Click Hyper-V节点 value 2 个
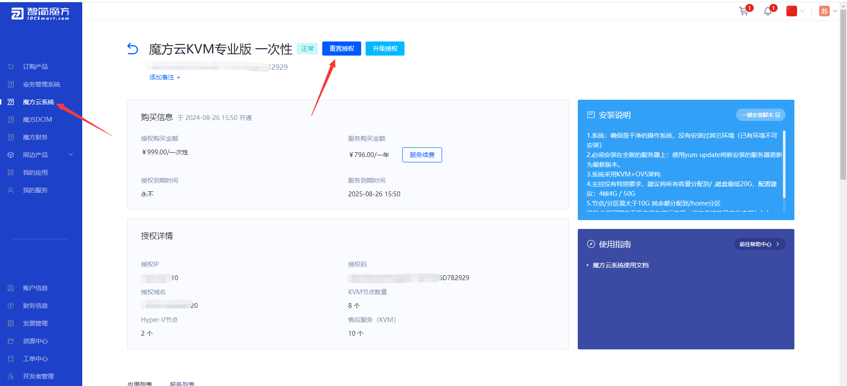Screen dimensions: 847x386 pos(147,334)
